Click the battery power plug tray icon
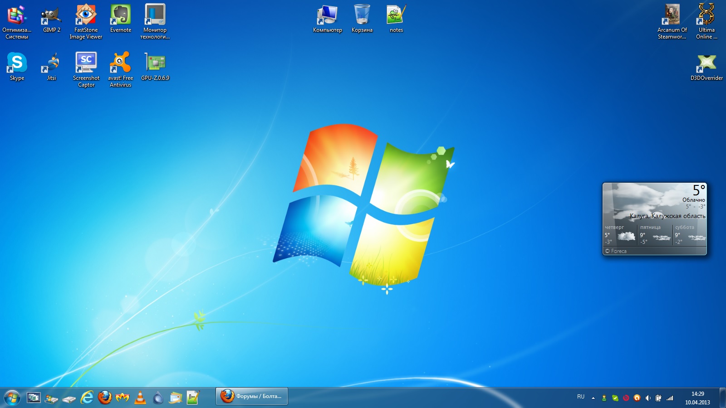 (658, 398)
